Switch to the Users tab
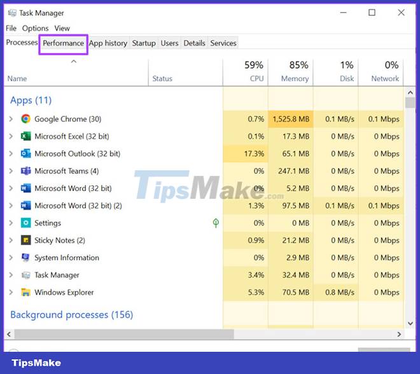Screen dimensions: 420x374 click(169, 43)
